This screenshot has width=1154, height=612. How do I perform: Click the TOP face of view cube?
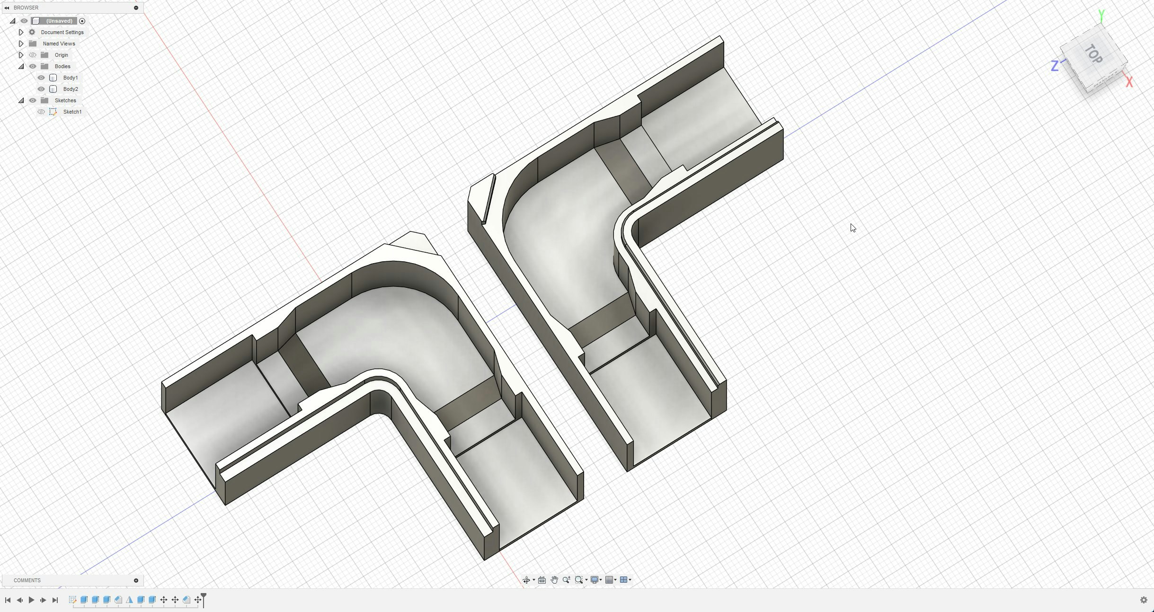pyautogui.click(x=1093, y=54)
